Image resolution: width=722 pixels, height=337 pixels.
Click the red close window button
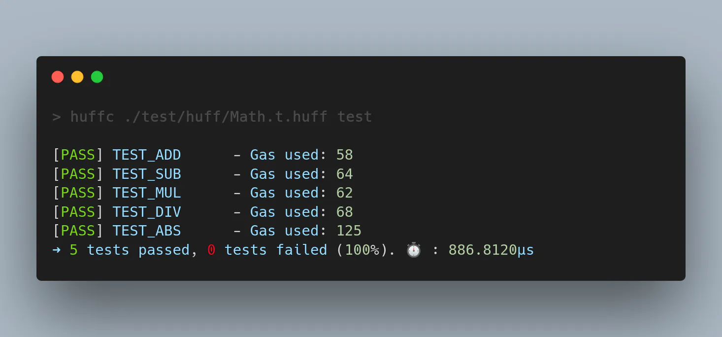(x=58, y=77)
